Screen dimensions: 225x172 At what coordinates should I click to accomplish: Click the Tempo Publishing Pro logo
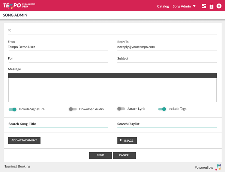click(19, 6)
